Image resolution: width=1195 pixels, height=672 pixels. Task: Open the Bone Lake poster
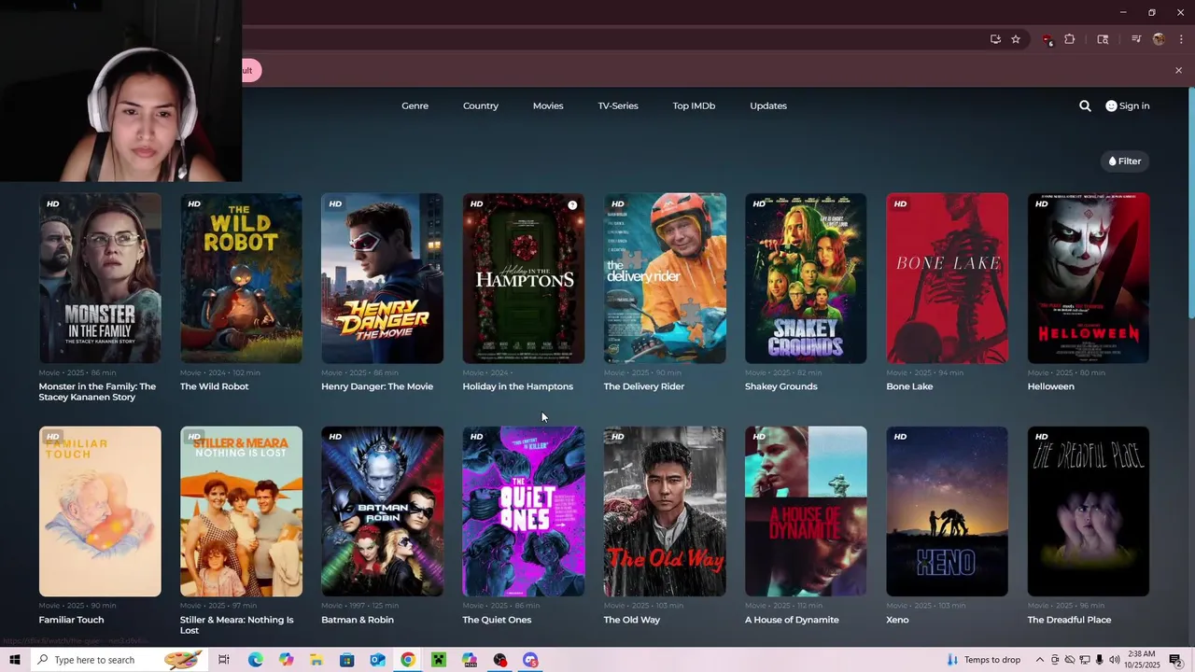(x=947, y=278)
